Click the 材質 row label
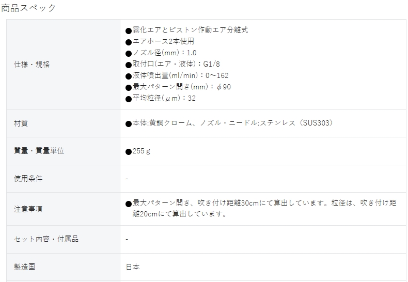This screenshot has width=408, height=282. pos(21,123)
